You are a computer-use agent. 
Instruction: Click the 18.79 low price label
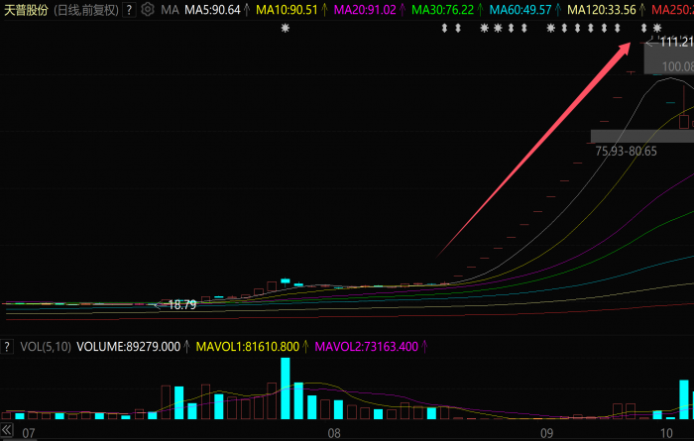(x=181, y=305)
